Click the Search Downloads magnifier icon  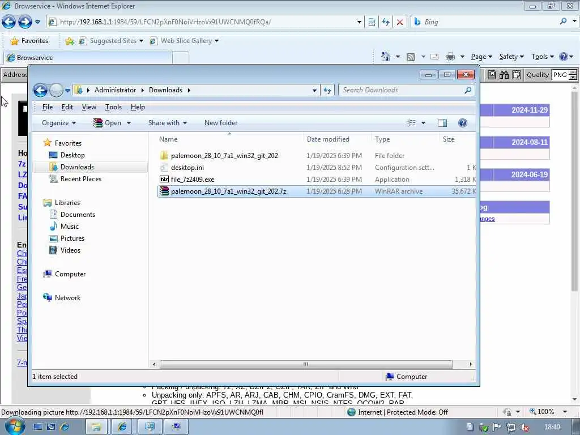tap(468, 90)
